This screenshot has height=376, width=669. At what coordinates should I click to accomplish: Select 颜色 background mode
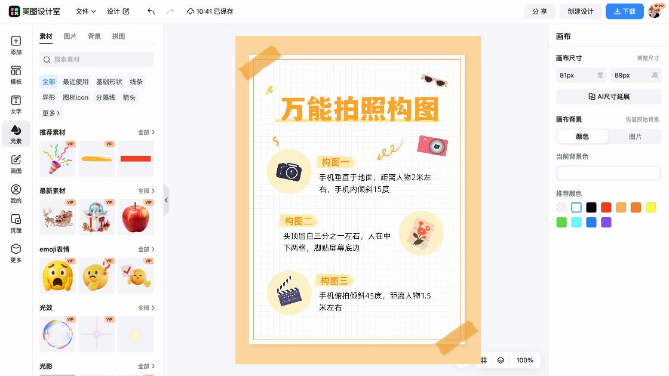pos(582,137)
